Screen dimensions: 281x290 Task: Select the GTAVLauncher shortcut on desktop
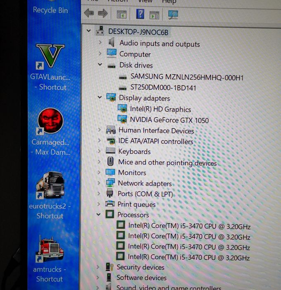pyautogui.click(x=50, y=67)
